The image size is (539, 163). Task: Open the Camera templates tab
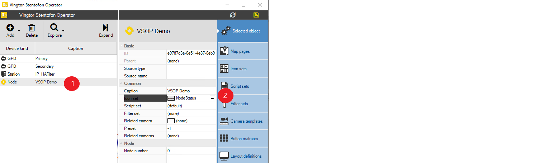coord(243,121)
